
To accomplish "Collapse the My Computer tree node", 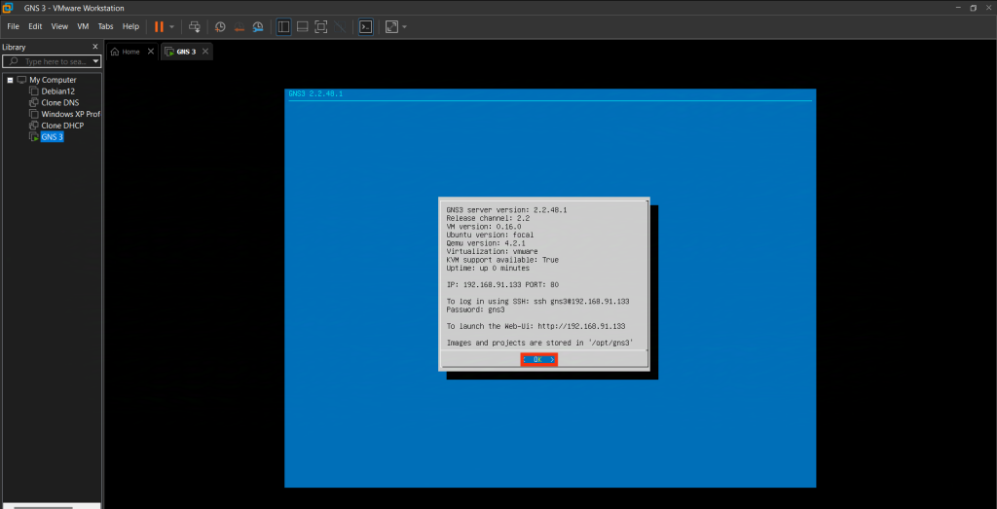I will (x=10, y=80).
